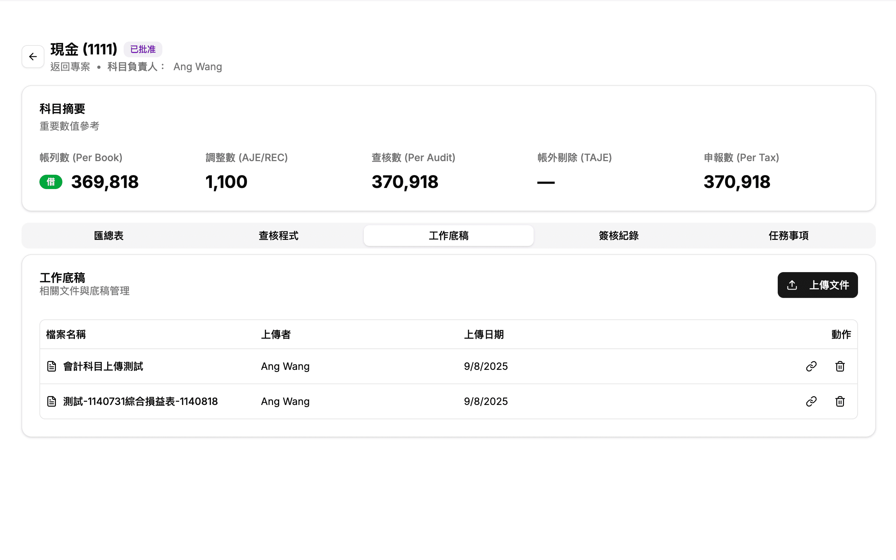The height and width of the screenshot is (560, 896).
Task: Click the 已批准 status badge
Action: click(143, 49)
